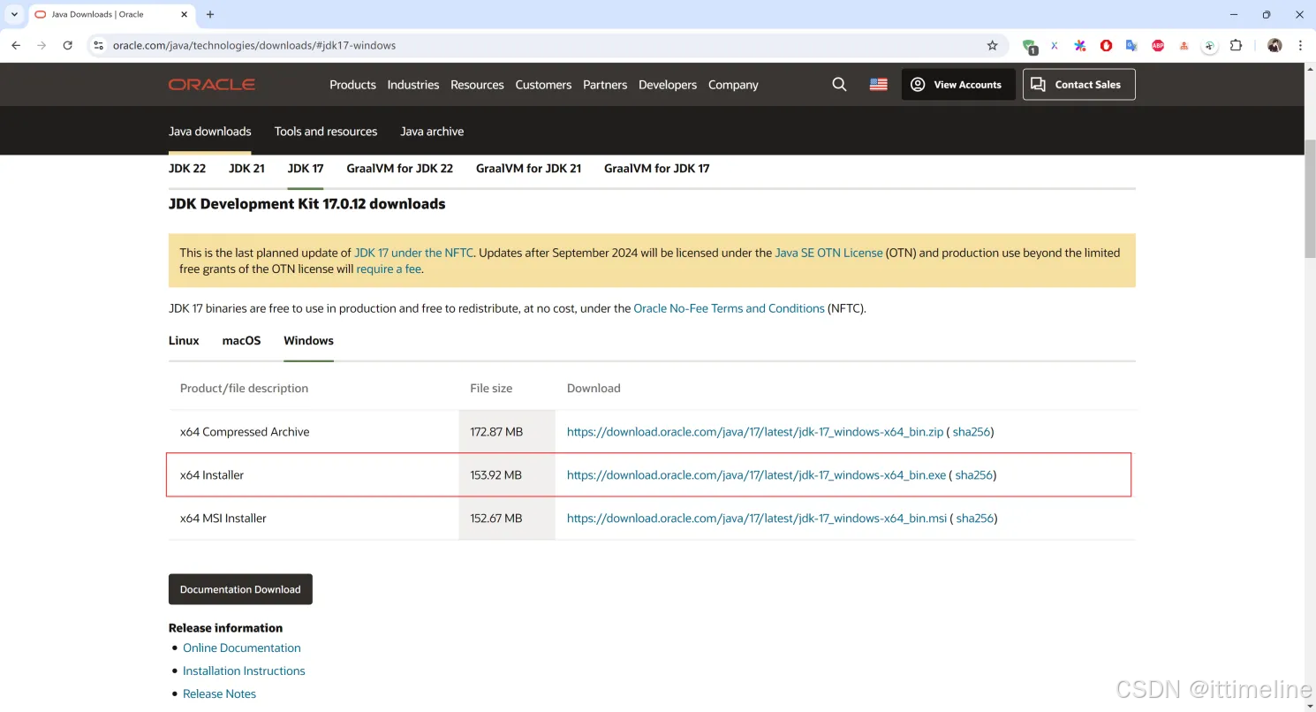The image size is (1316, 712).
Task: Open the colorful asterisk extension icon
Action: (x=1079, y=45)
